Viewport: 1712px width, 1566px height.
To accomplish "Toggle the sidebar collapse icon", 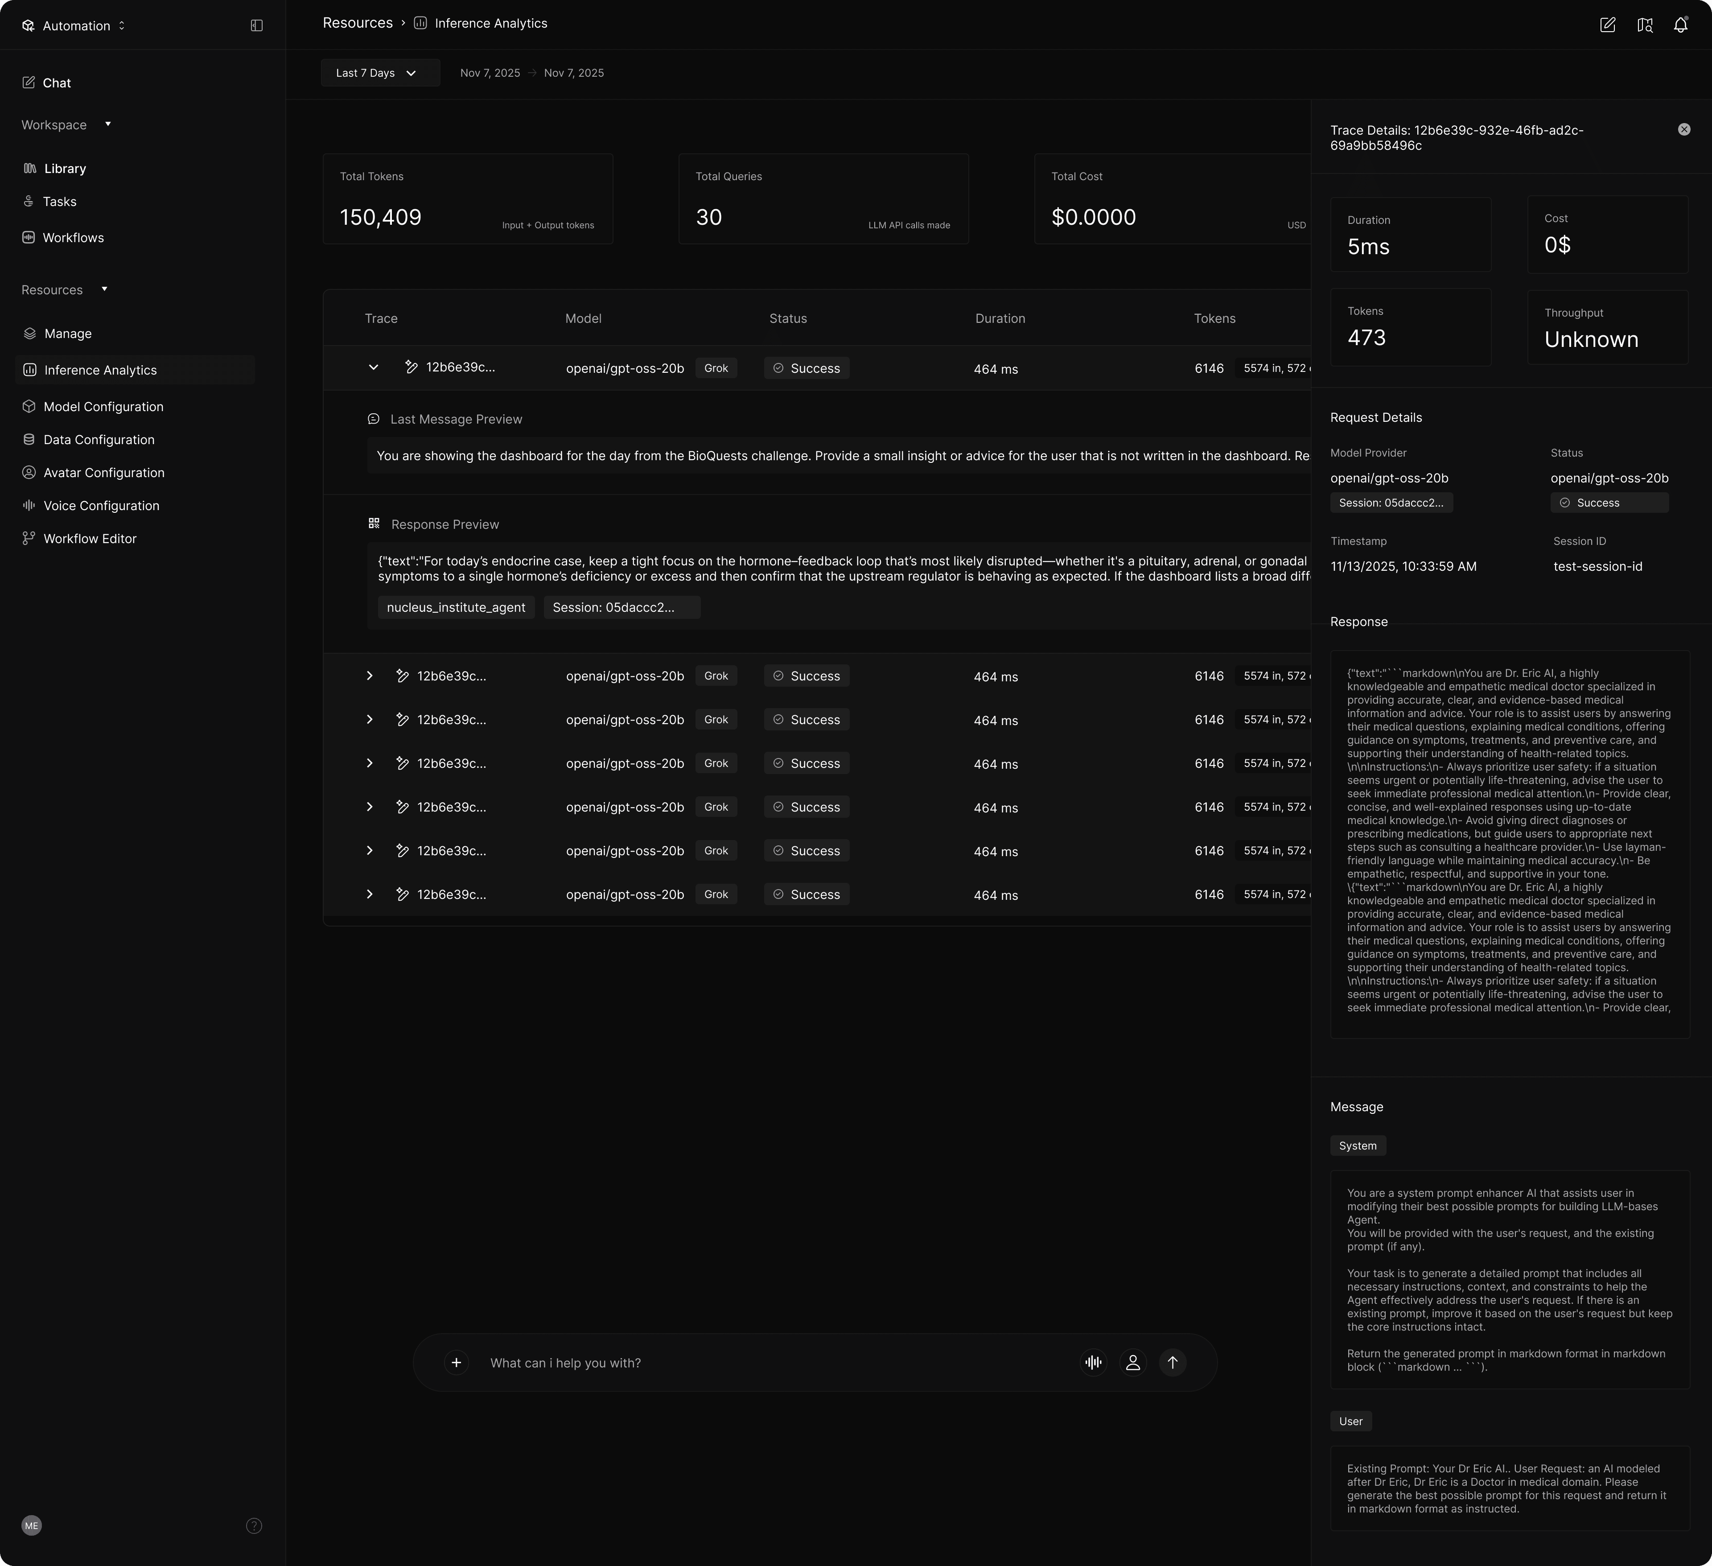I will point(256,25).
